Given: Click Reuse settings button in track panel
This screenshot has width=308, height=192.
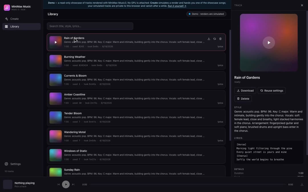Looking at the screenshot, I should [x=272, y=90].
